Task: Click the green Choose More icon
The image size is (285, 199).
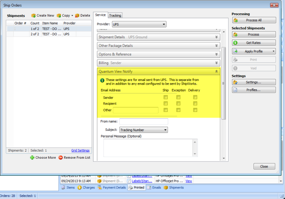Action: [32, 157]
